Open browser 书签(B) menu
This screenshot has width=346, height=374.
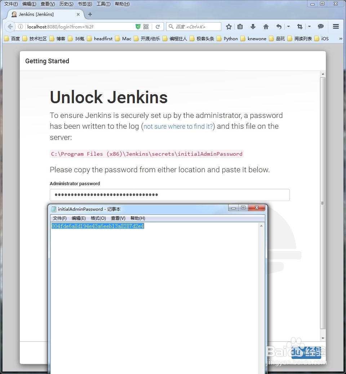(85, 4)
